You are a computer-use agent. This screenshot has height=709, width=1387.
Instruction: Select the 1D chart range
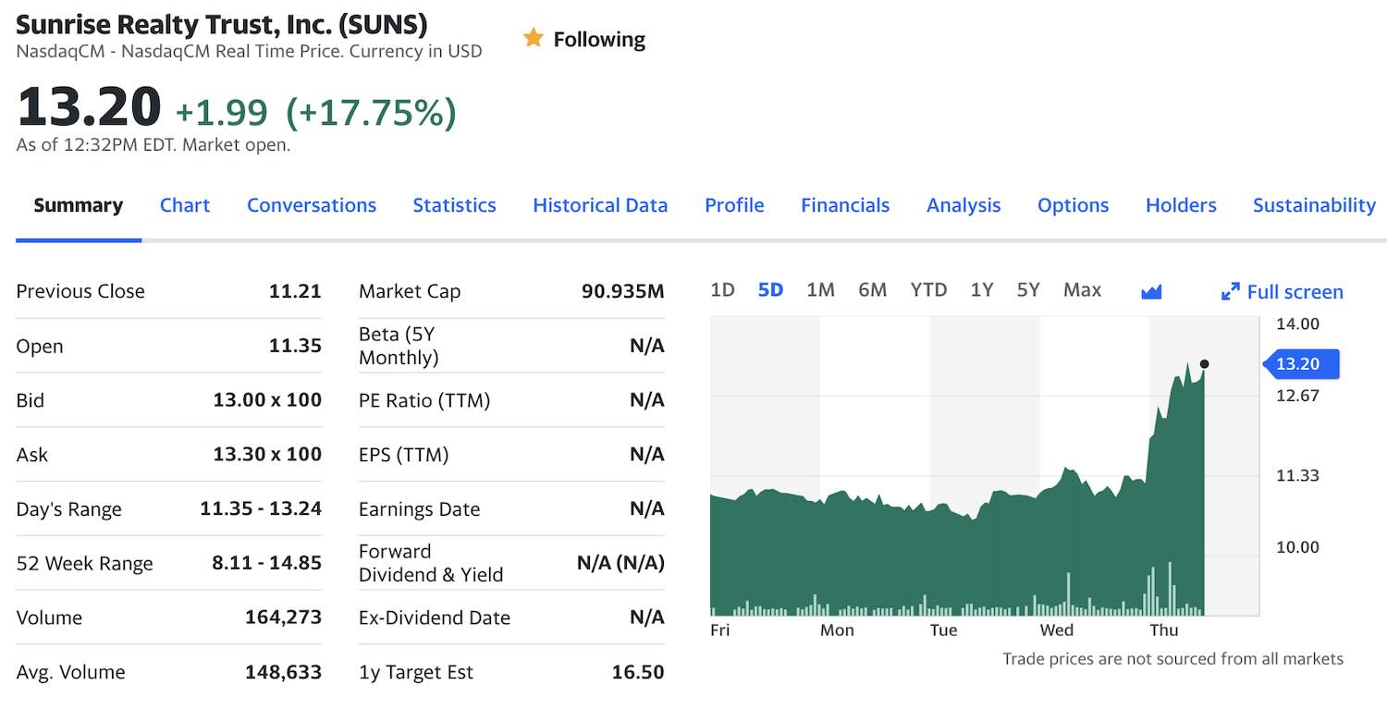pos(722,290)
